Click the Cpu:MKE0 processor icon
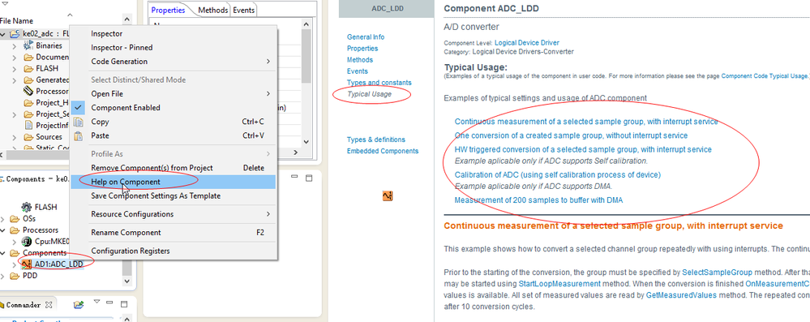Image resolution: width=810 pixels, height=322 pixels. point(27,242)
